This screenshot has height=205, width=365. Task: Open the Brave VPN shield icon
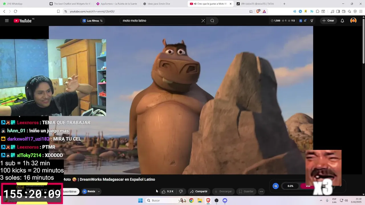[355, 11]
